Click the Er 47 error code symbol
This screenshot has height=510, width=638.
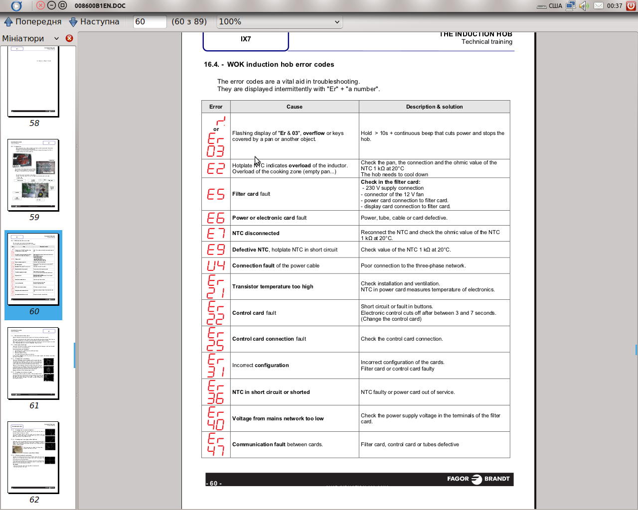point(216,444)
